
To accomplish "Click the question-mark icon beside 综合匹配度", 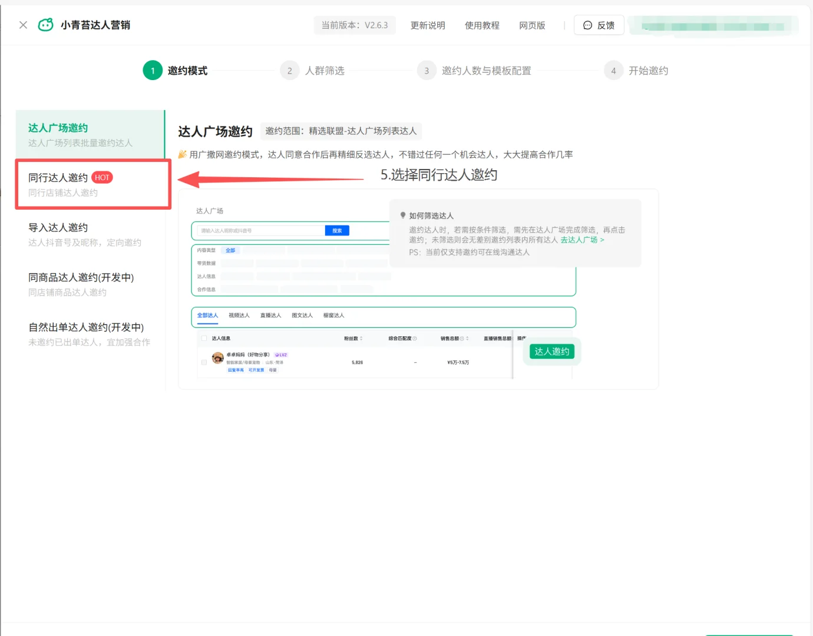I will pyautogui.click(x=415, y=338).
